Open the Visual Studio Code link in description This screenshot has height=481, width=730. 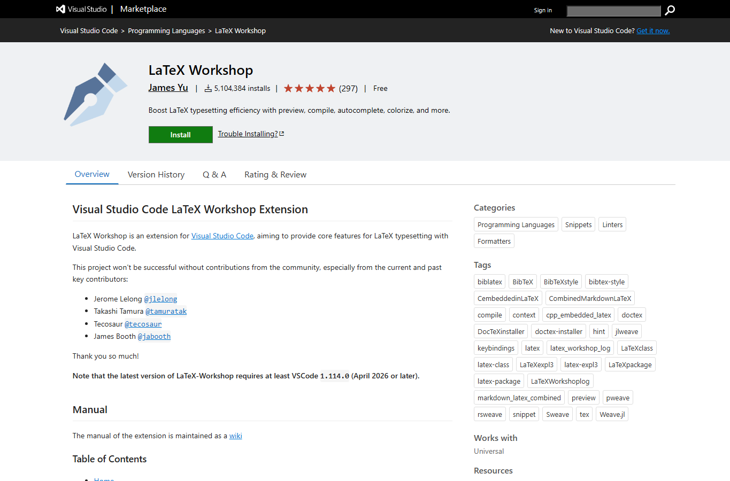[x=222, y=236]
